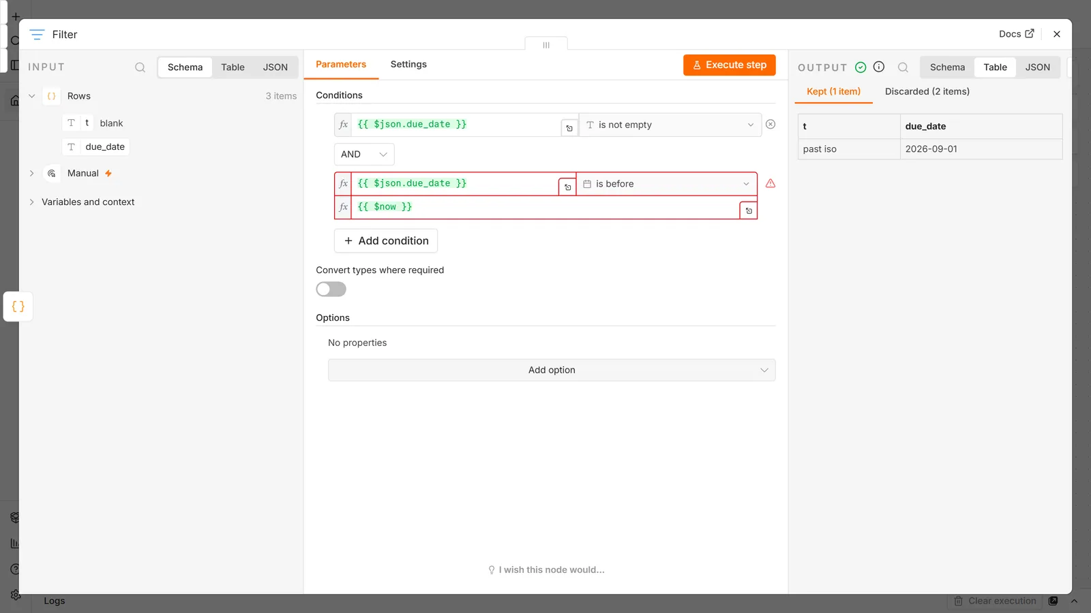Screen dimensions: 1091x613
Task: Click the panel drag handle at top
Action: tap(546, 45)
